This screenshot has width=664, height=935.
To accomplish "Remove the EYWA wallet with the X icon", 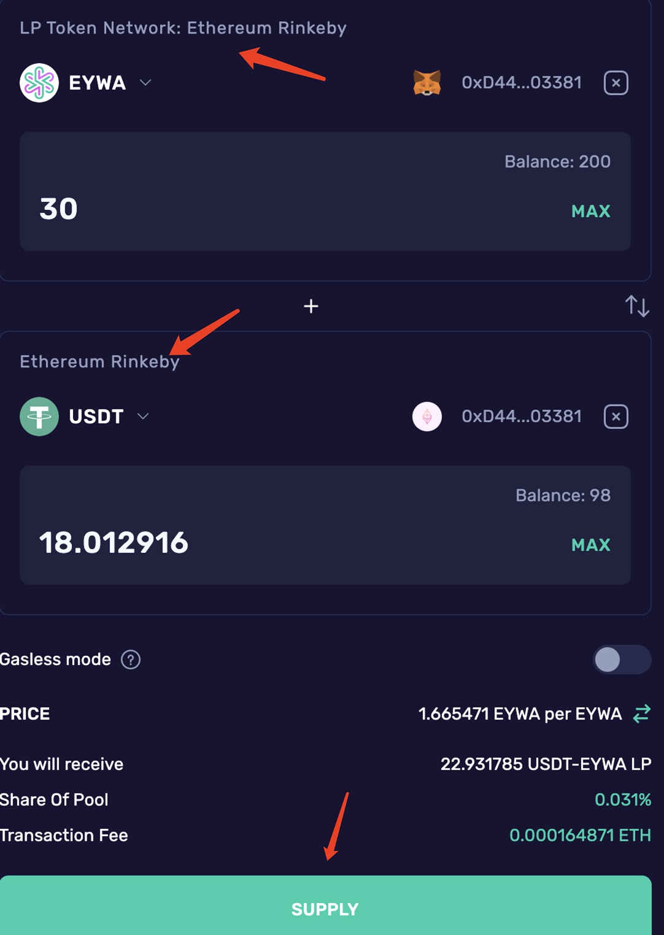I will 616,83.
